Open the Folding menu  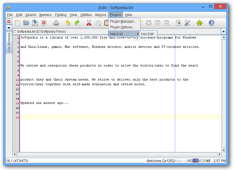pyautogui.click(x=61, y=15)
